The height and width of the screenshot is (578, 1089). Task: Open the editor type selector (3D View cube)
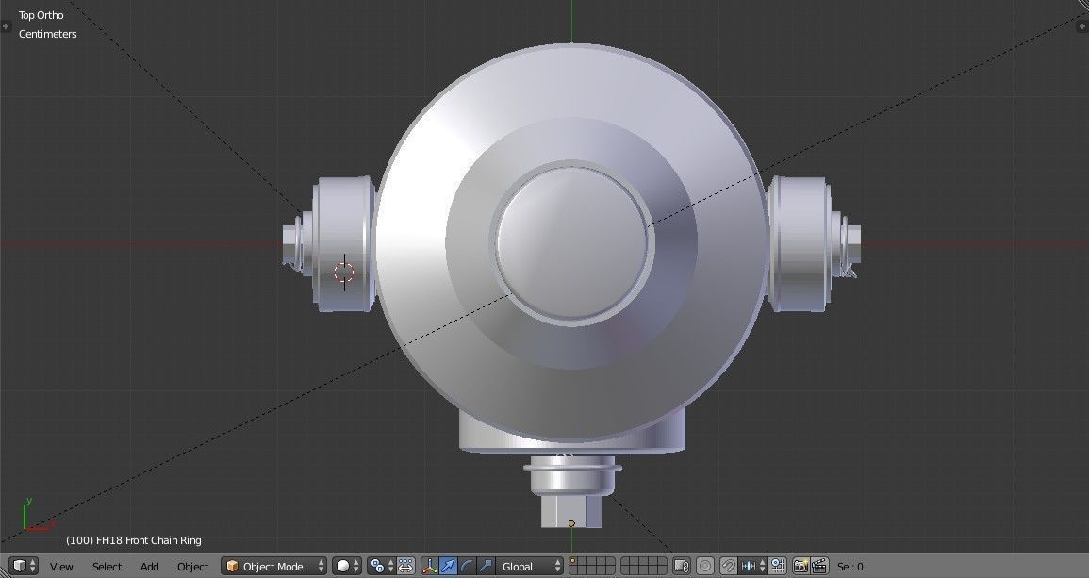point(23,566)
